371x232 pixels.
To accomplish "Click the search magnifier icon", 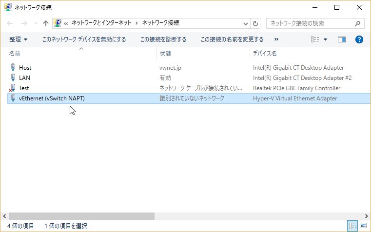I will point(357,23).
